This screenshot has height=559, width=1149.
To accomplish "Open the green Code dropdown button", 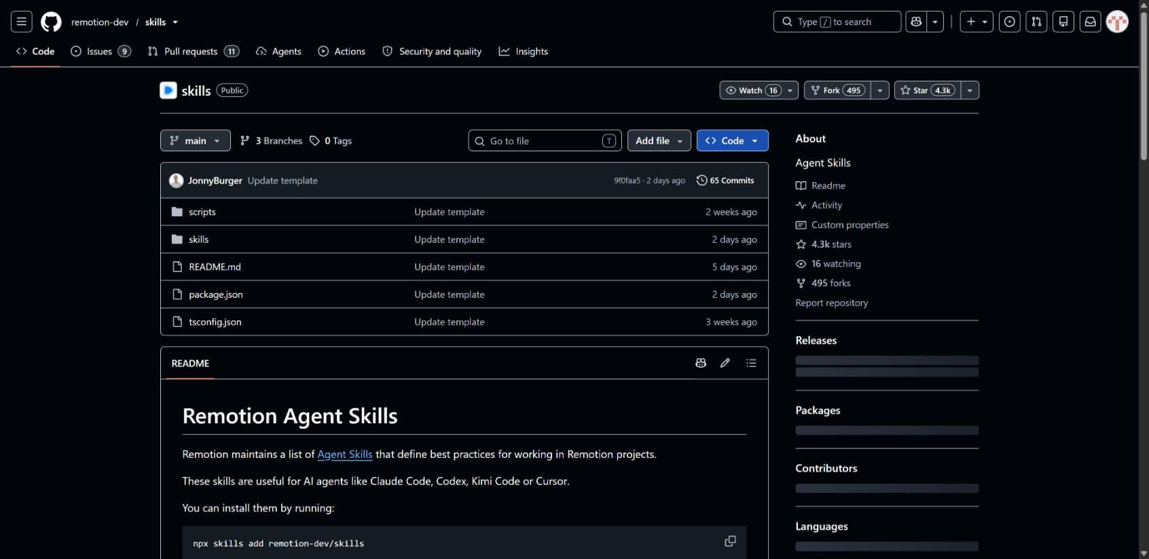I will click(733, 140).
